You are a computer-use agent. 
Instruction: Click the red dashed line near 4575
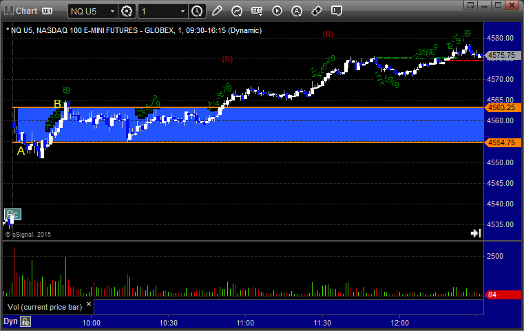coord(465,60)
